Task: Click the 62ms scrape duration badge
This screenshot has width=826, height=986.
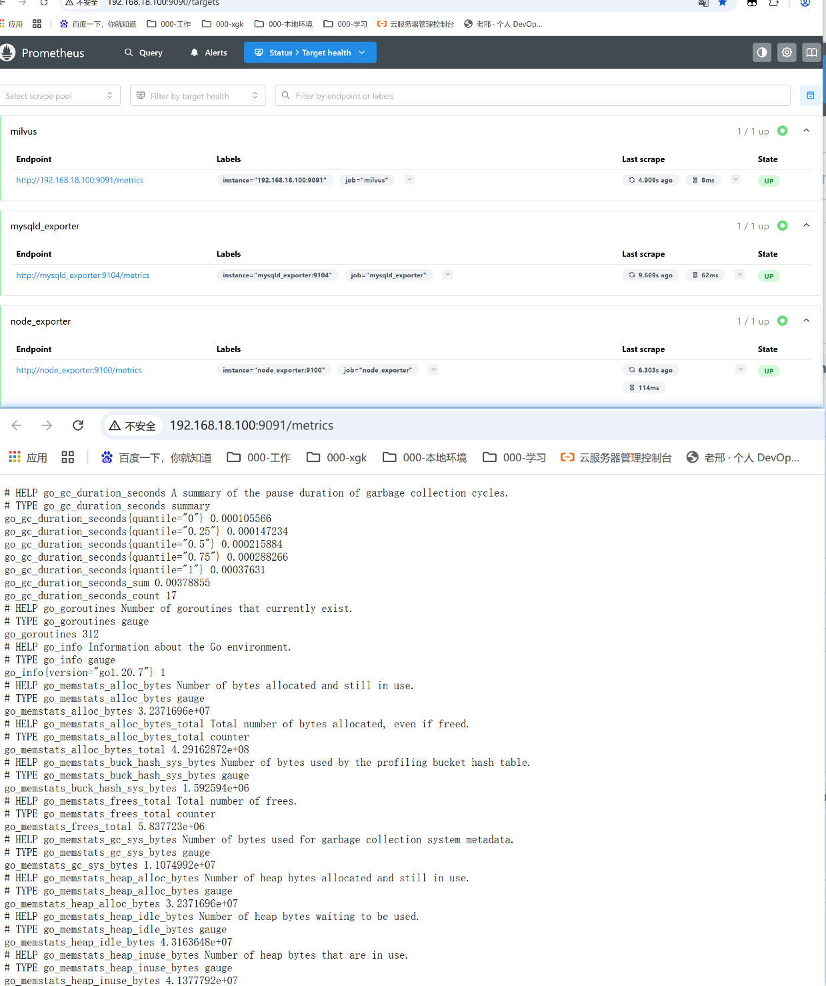Action: pyautogui.click(x=705, y=275)
